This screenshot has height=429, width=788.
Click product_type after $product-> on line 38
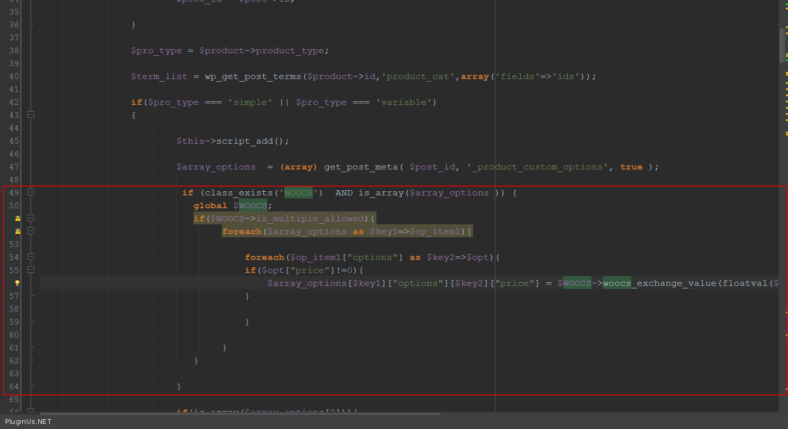pos(290,51)
